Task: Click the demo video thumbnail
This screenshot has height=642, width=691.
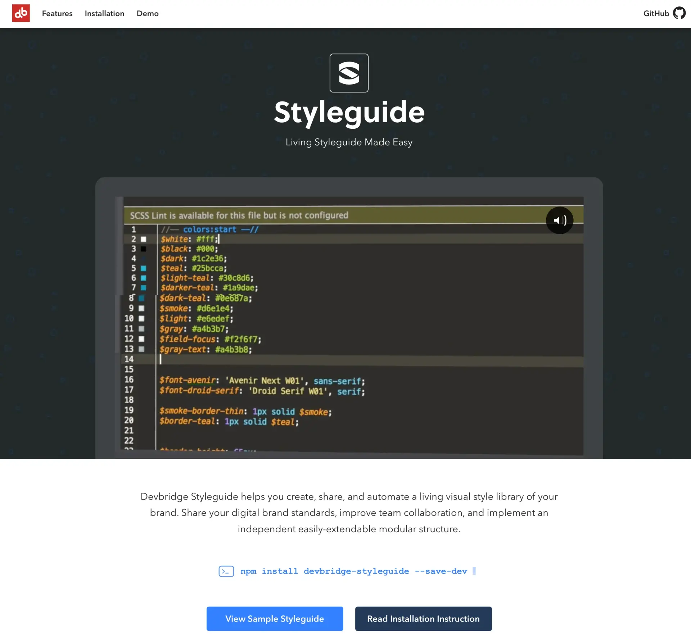Action: [x=349, y=326]
